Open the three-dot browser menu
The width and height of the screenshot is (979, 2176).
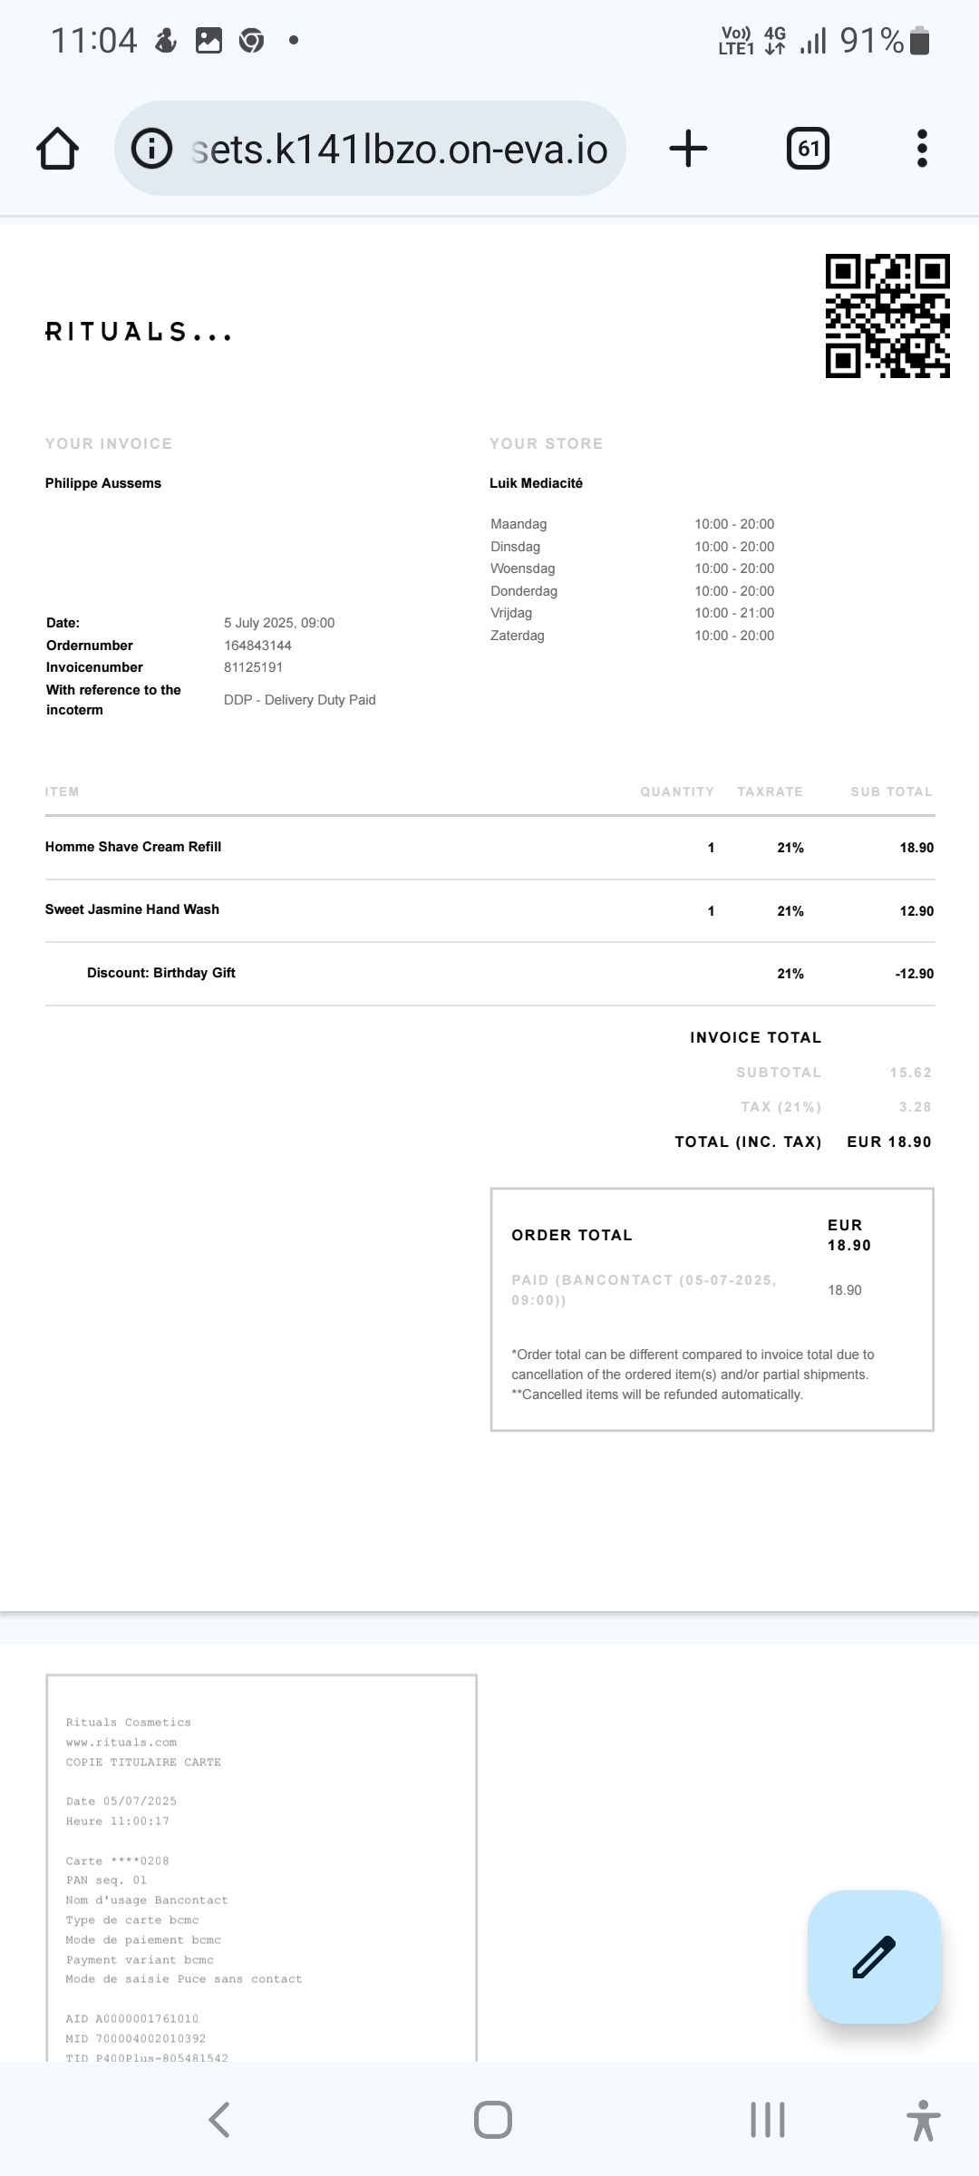point(922,149)
